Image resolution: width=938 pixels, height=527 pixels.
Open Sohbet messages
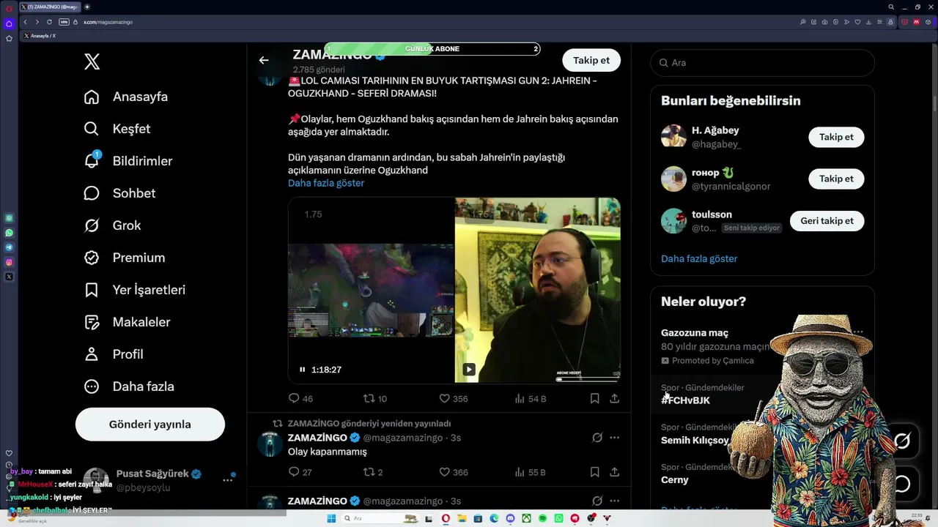(119, 193)
